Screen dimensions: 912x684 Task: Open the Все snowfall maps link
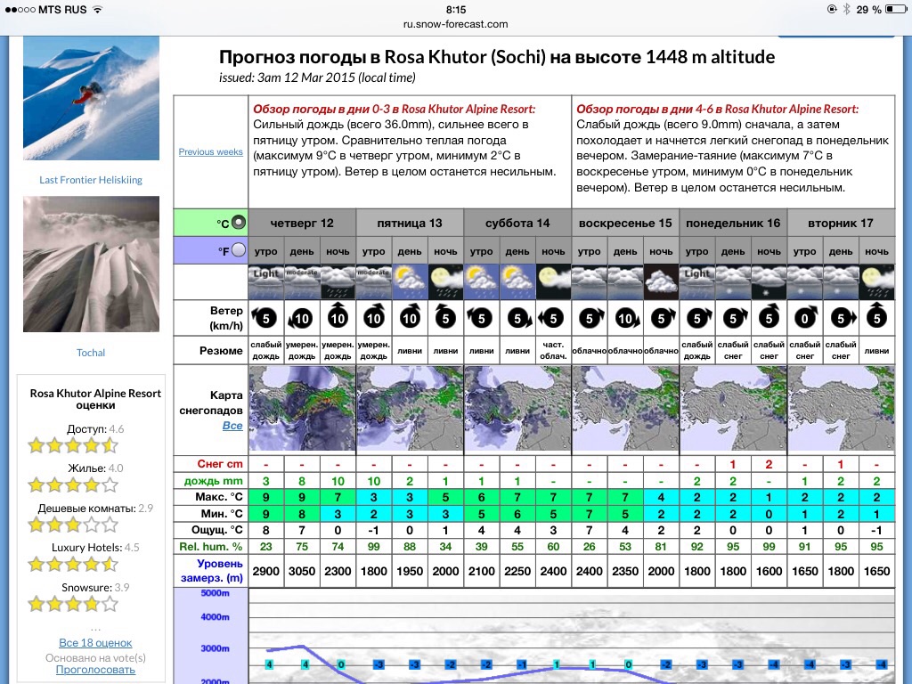point(232,425)
